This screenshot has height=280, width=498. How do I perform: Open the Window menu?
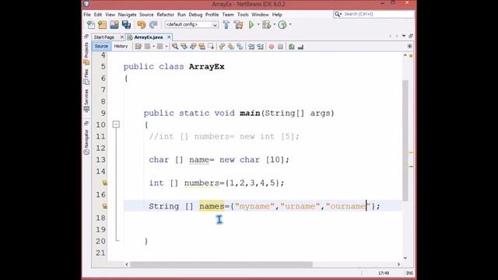[x=260, y=15]
